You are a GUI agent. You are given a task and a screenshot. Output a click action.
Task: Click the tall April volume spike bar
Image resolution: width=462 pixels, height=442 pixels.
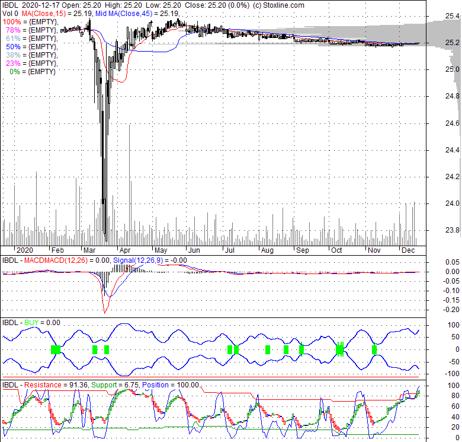tap(129, 185)
